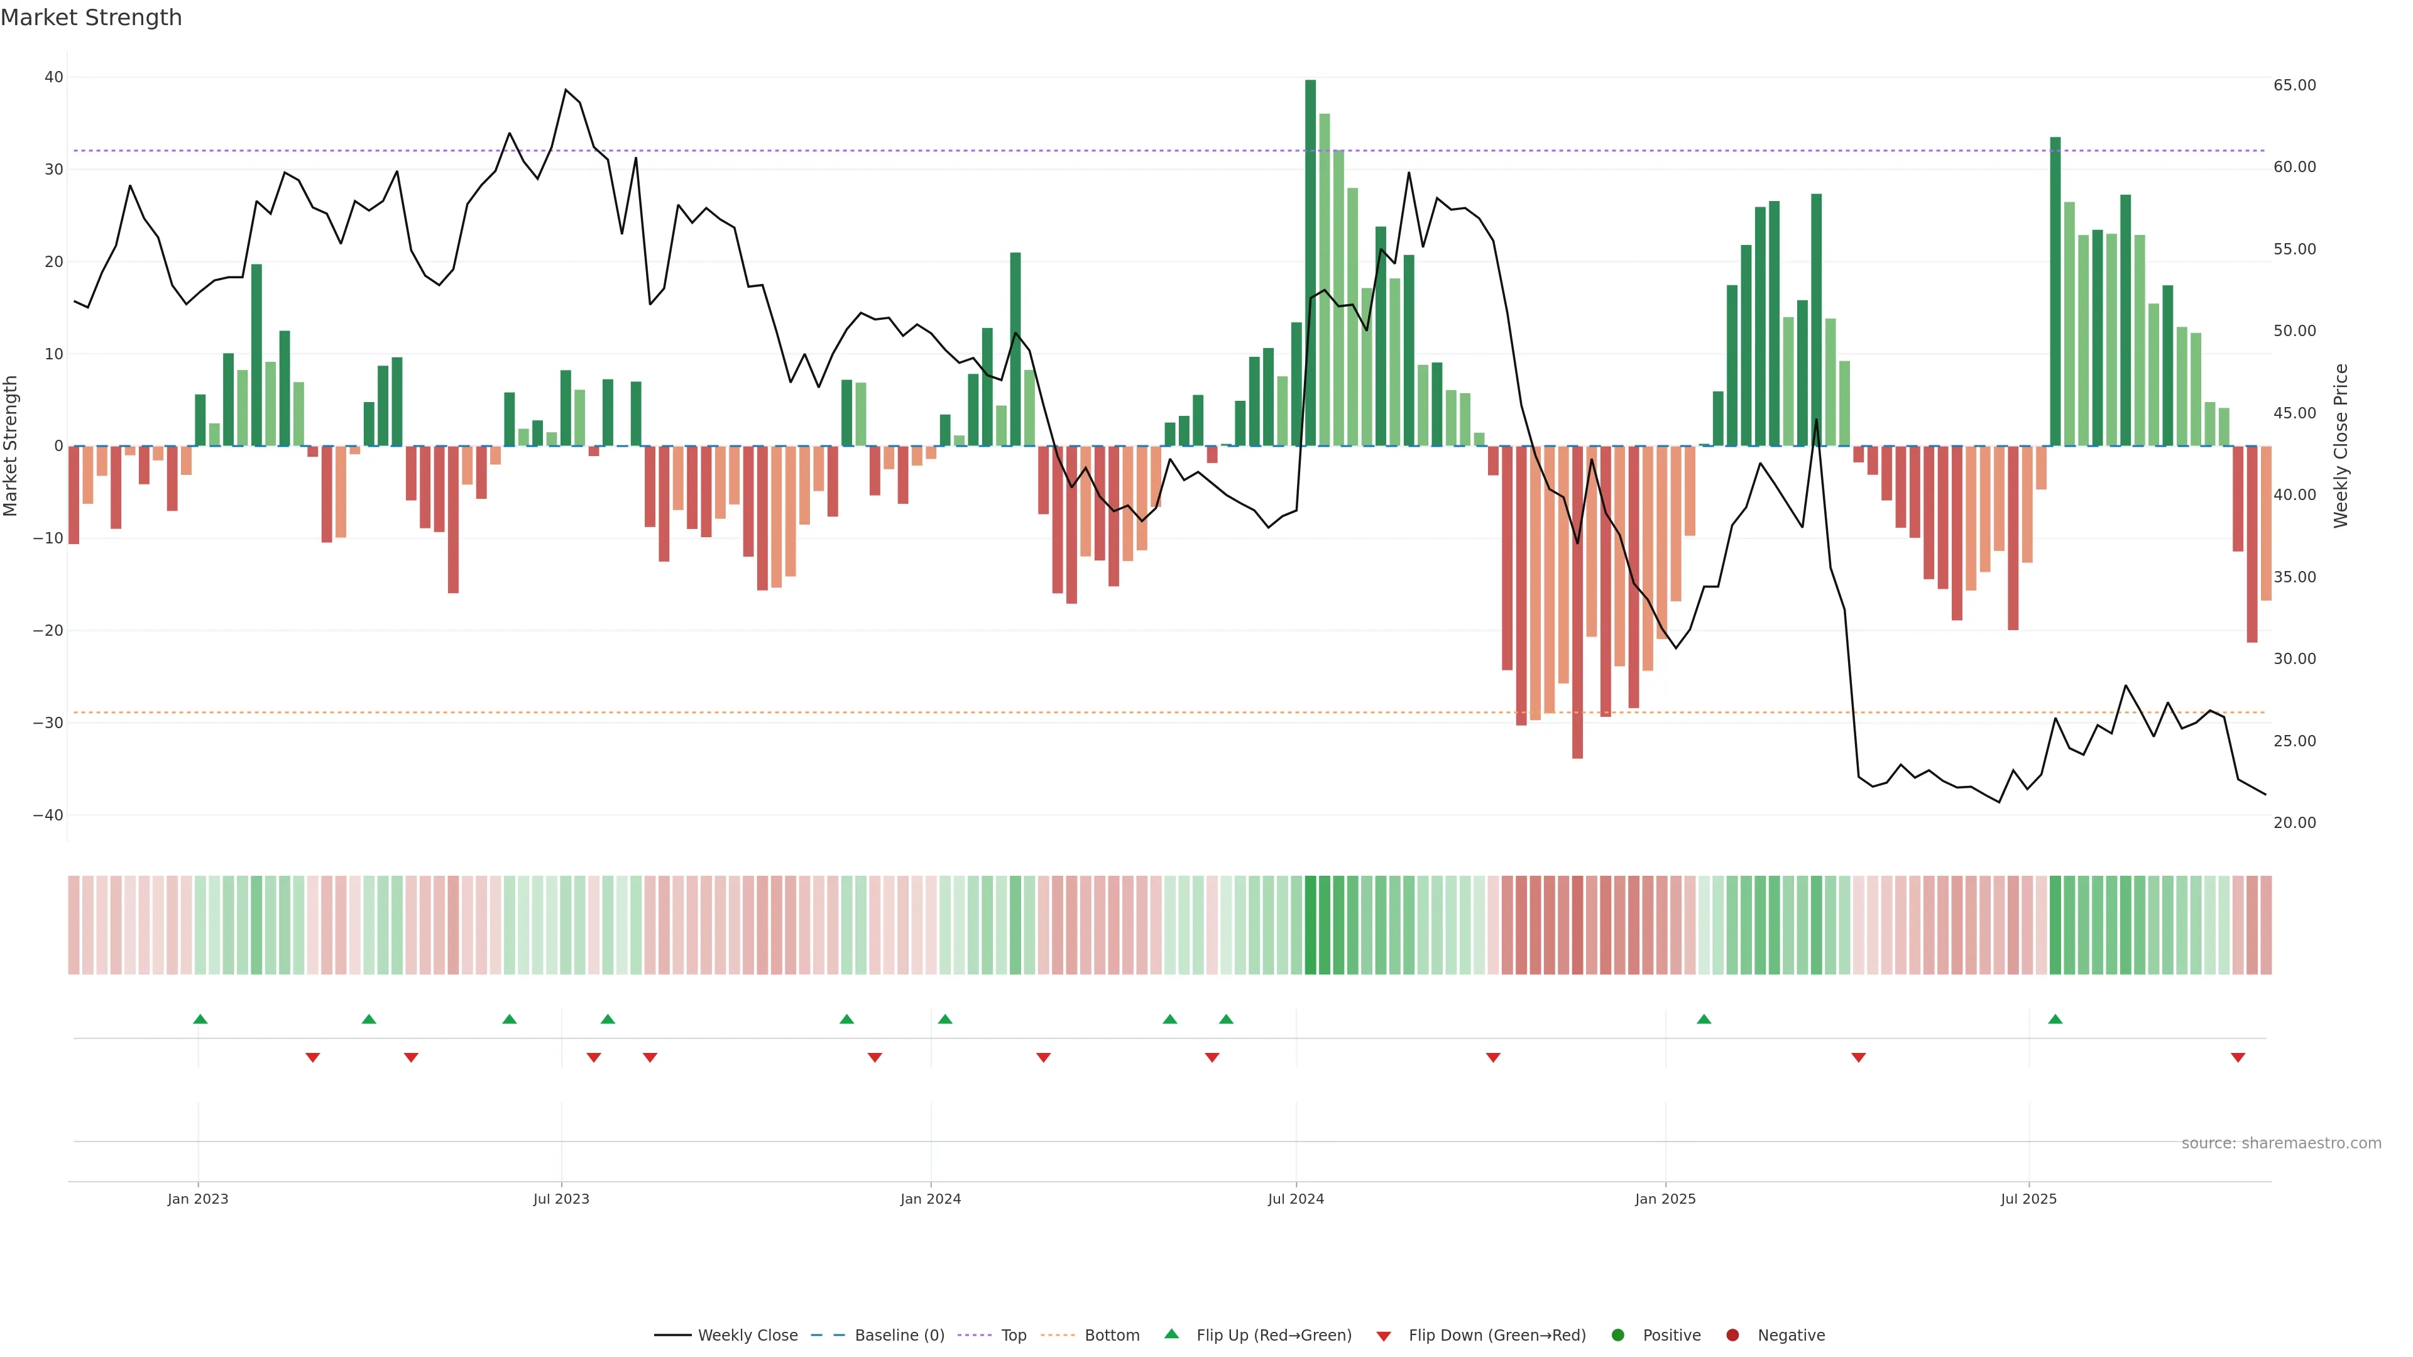This screenshot has width=2413, height=1357.
Task: Click the flip-up marker just after Jan 2024
Action: coord(945,1019)
